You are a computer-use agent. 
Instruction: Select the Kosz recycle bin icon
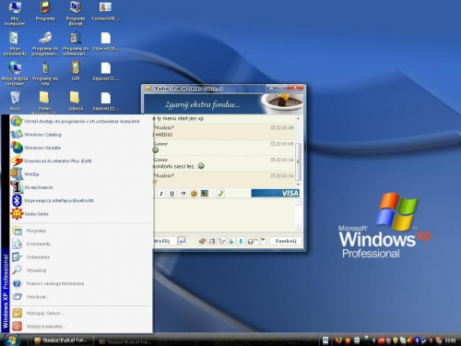(15, 101)
